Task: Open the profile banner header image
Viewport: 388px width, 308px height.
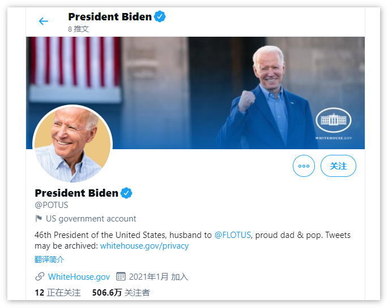Action: tap(195, 93)
